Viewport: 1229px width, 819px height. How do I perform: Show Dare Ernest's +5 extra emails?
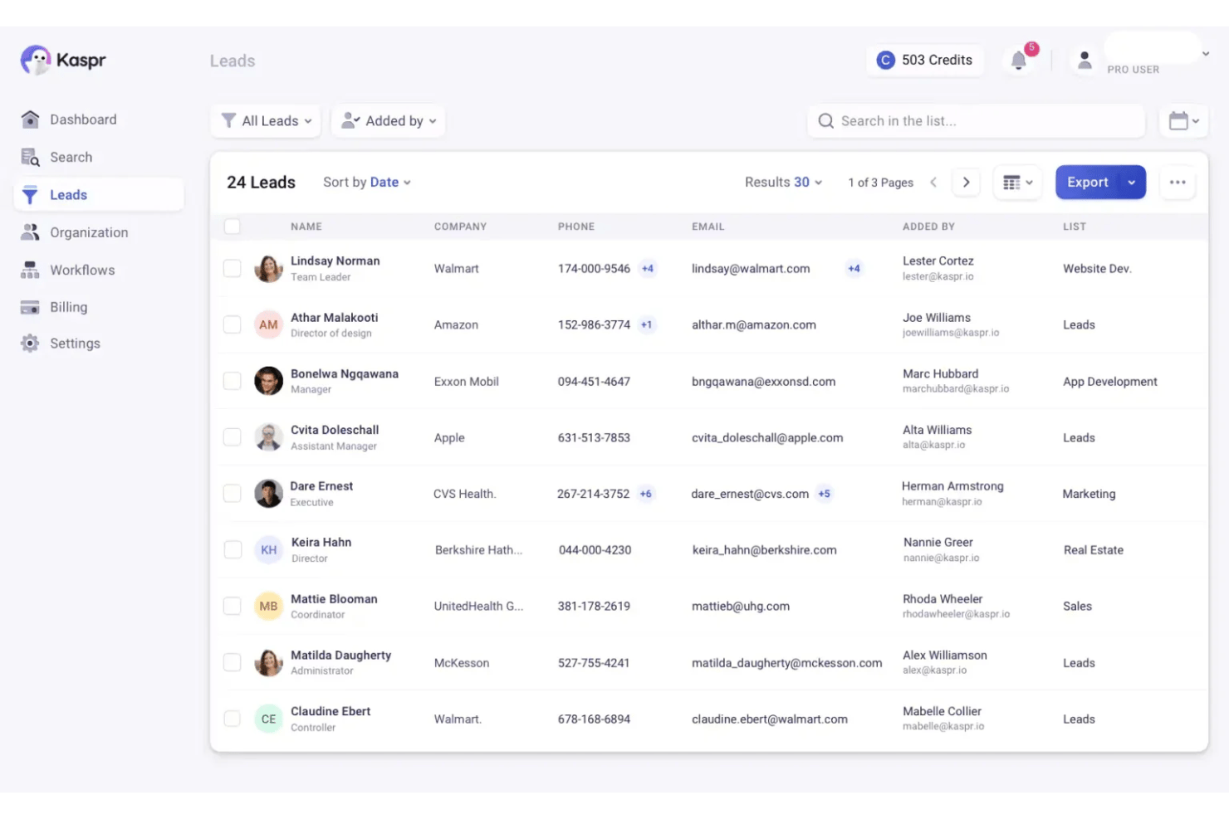point(824,494)
